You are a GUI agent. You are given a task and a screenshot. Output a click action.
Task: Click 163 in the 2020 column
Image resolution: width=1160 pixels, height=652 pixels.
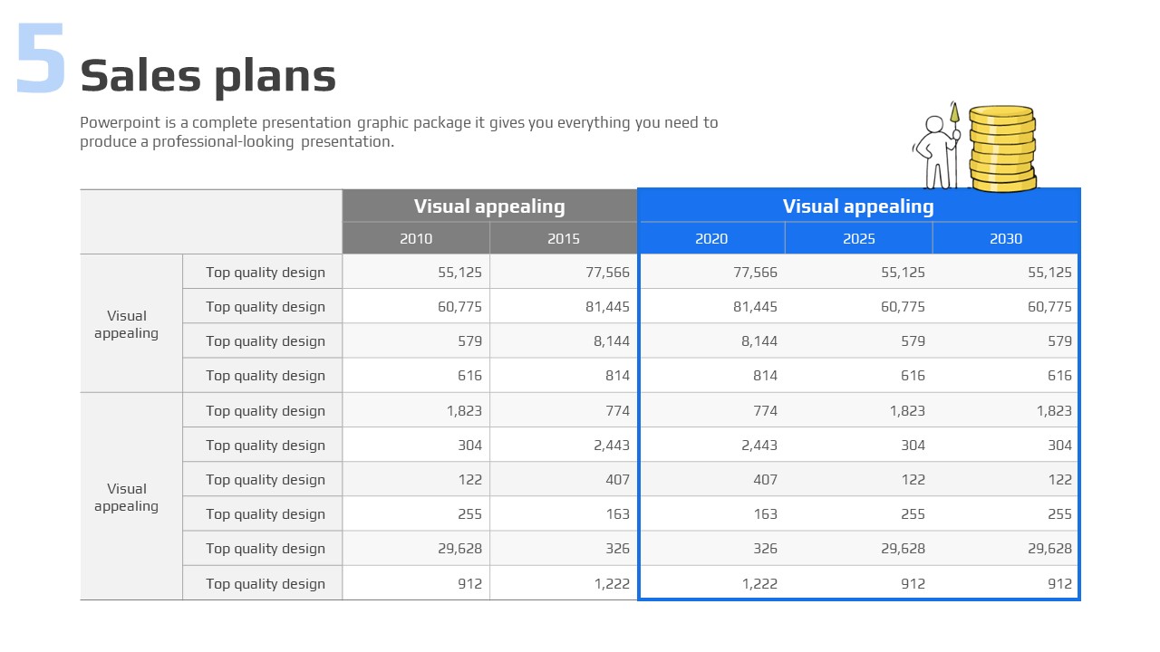[x=765, y=513]
